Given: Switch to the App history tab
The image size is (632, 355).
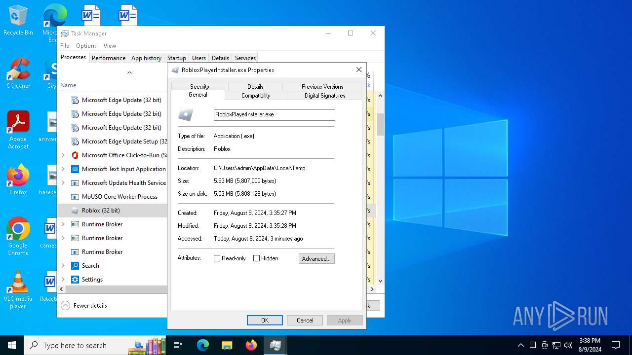Looking at the screenshot, I should (146, 58).
